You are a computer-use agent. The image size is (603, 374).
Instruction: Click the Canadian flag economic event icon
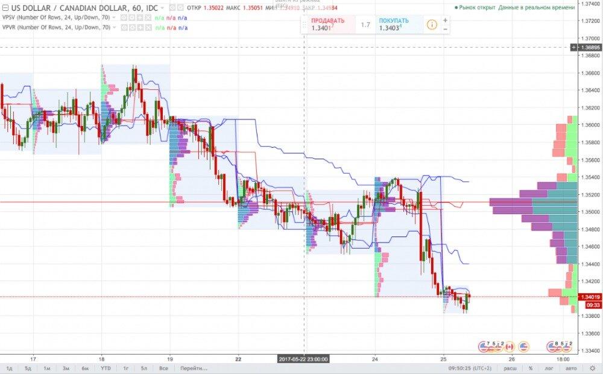[x=509, y=347]
